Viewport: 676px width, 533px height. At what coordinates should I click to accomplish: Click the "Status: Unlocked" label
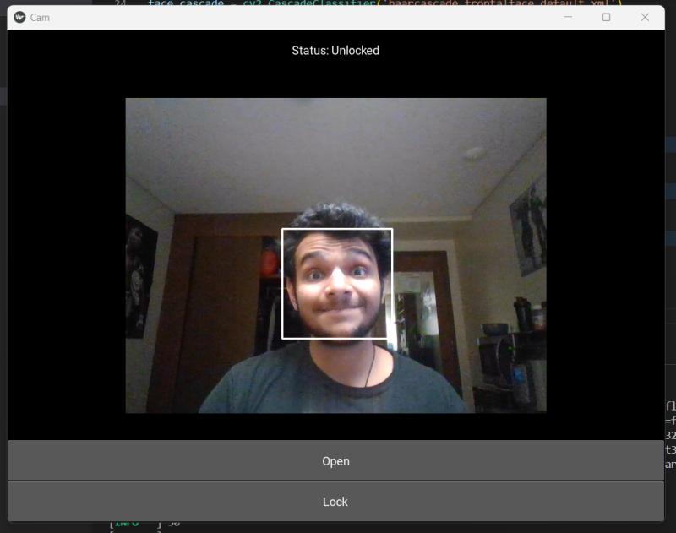[x=335, y=51]
